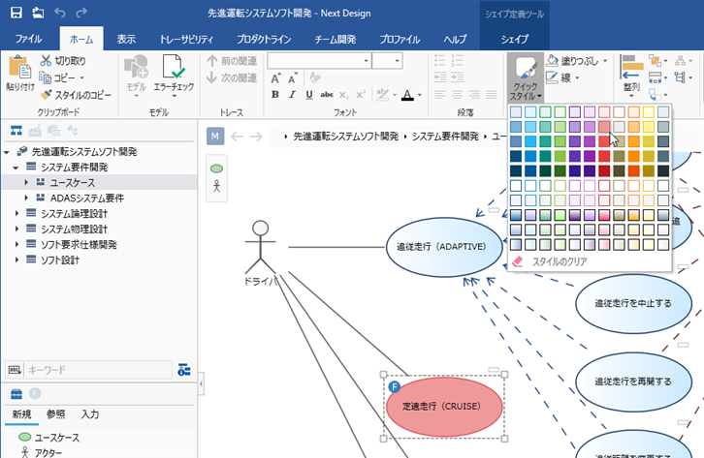The height and width of the screenshot is (458, 704).
Task: Expand the ADASシステム要件 tree node
Action: (27, 198)
